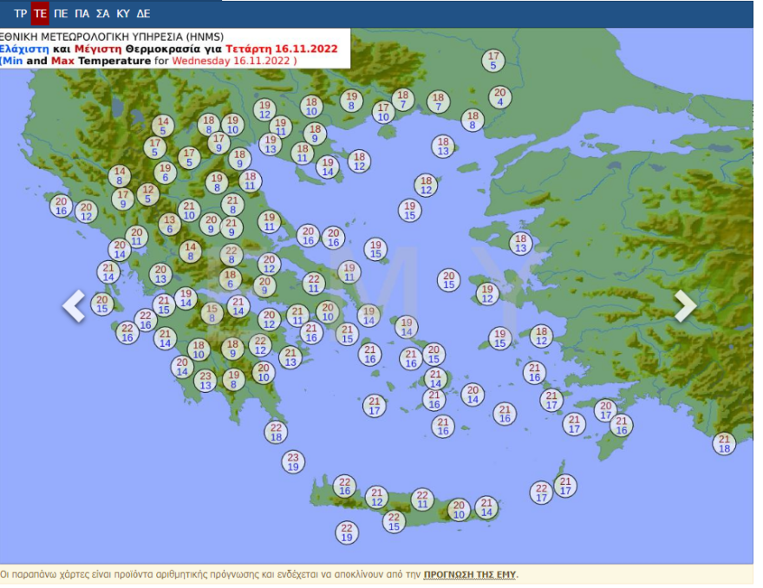Click the 21/18 temperature marker
This screenshot has width=763, height=588.
[x=725, y=444]
